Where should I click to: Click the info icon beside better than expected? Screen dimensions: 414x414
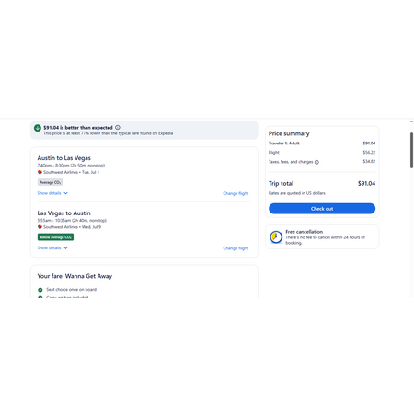(118, 128)
